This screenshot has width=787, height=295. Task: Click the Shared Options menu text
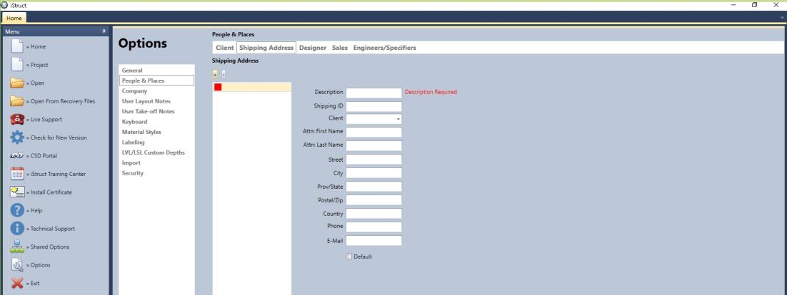click(x=50, y=247)
